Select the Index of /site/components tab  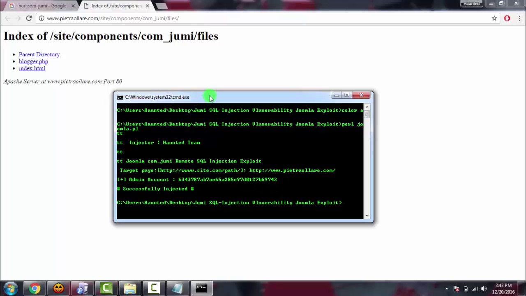(x=117, y=6)
